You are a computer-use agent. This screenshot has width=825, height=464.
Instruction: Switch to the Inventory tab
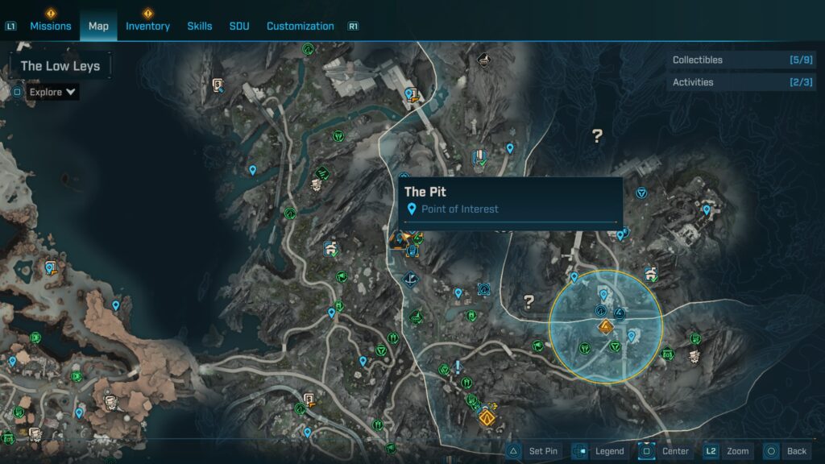147,26
